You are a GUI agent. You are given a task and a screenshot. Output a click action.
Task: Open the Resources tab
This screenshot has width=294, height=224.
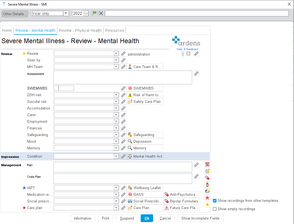pyautogui.click(x=114, y=30)
